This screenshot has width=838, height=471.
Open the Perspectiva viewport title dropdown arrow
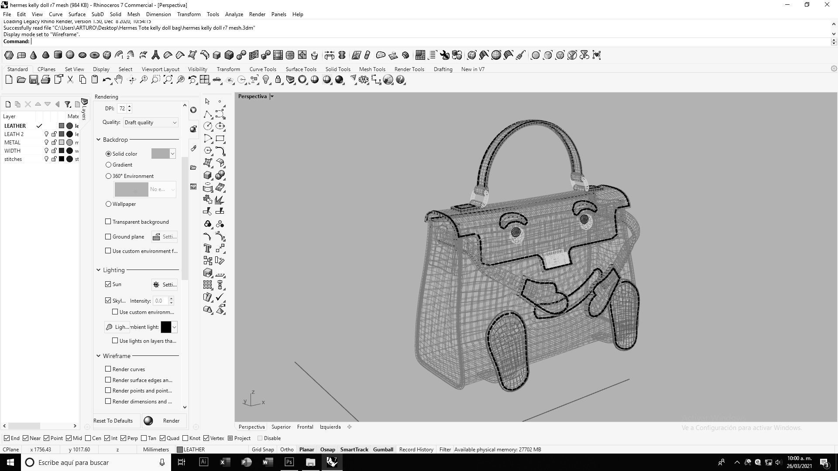[x=271, y=96]
